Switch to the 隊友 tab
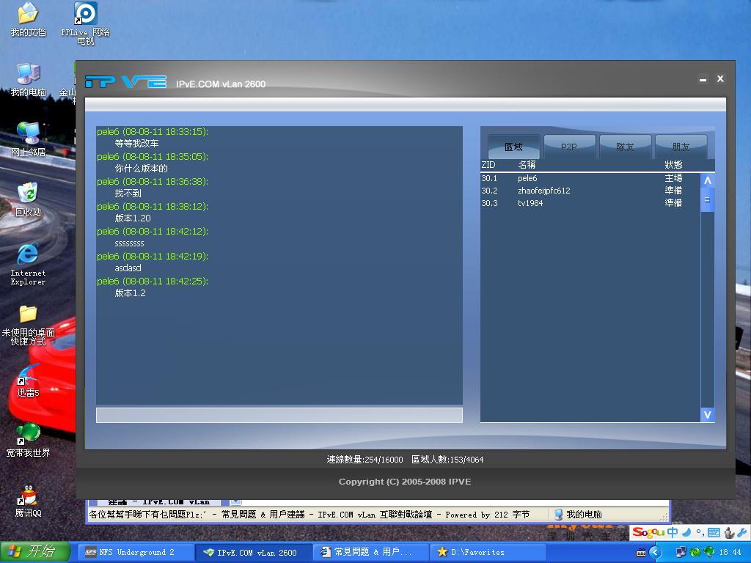The image size is (751, 563). 625,147
